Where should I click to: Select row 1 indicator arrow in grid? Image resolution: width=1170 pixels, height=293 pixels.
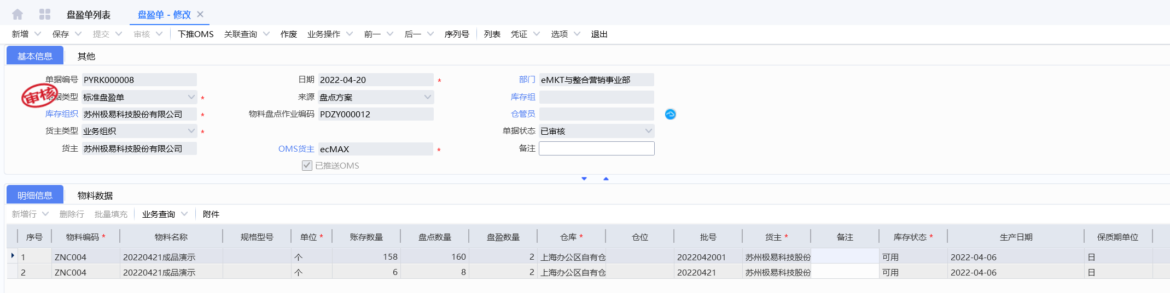pyautogui.click(x=13, y=255)
